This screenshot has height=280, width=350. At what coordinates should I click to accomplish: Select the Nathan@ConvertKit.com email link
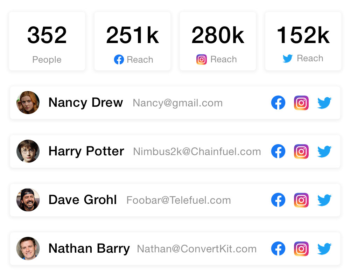point(197,249)
